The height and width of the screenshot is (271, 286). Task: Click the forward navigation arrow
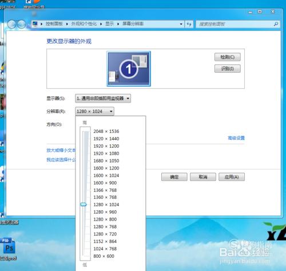pos(21,24)
